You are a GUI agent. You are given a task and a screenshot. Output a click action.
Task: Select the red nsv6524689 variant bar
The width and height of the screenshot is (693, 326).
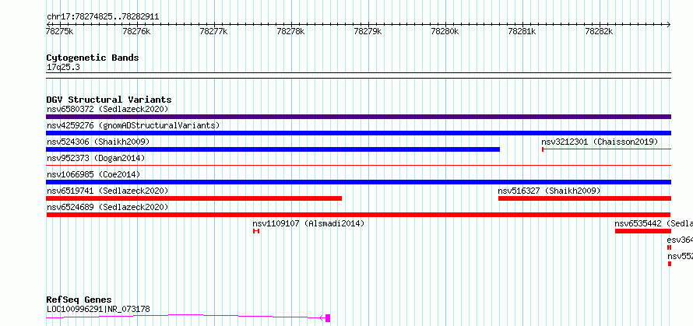click(x=358, y=215)
